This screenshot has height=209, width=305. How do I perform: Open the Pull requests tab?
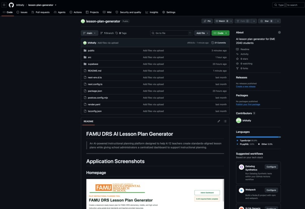pyautogui.click(x=40, y=12)
